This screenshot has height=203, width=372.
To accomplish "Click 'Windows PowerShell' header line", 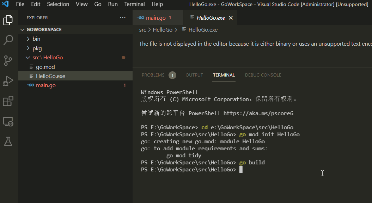I will [169, 92].
